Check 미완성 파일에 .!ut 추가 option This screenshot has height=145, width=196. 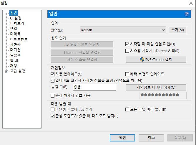tap(52, 109)
